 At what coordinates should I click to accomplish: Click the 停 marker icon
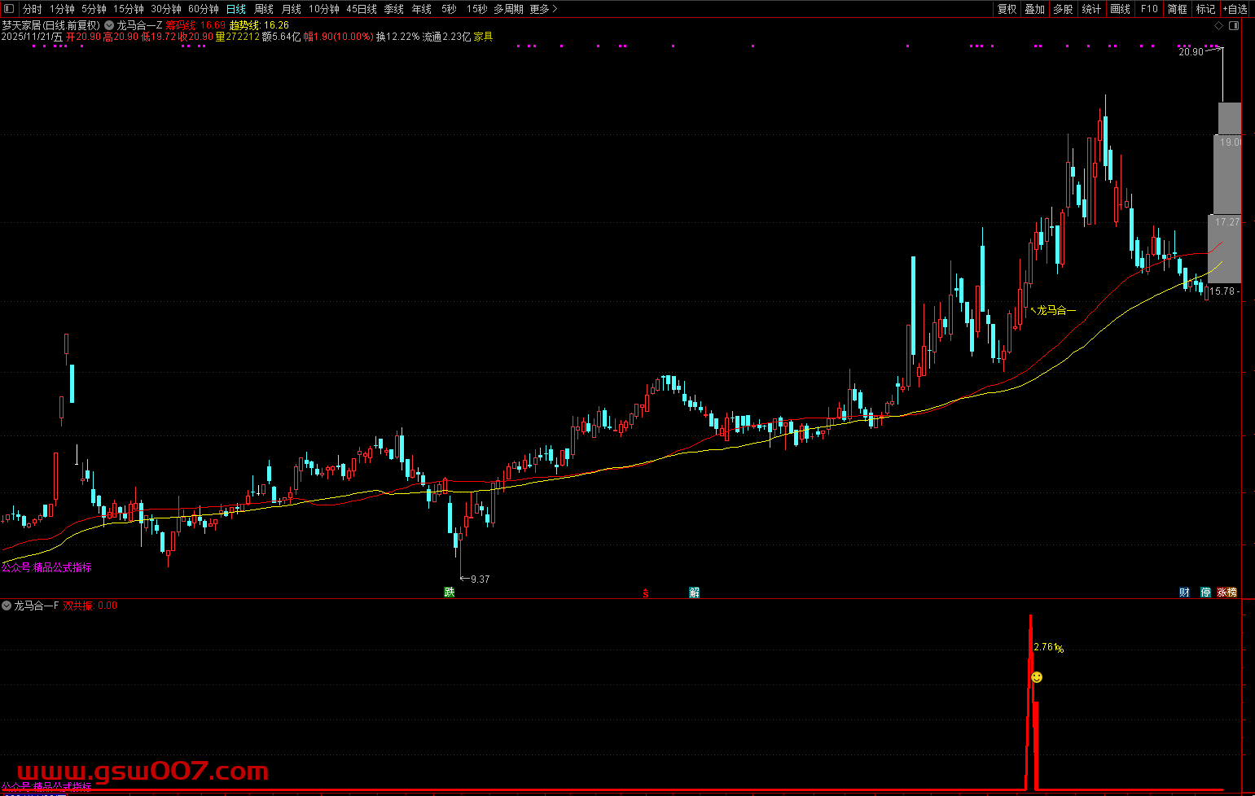[1205, 592]
